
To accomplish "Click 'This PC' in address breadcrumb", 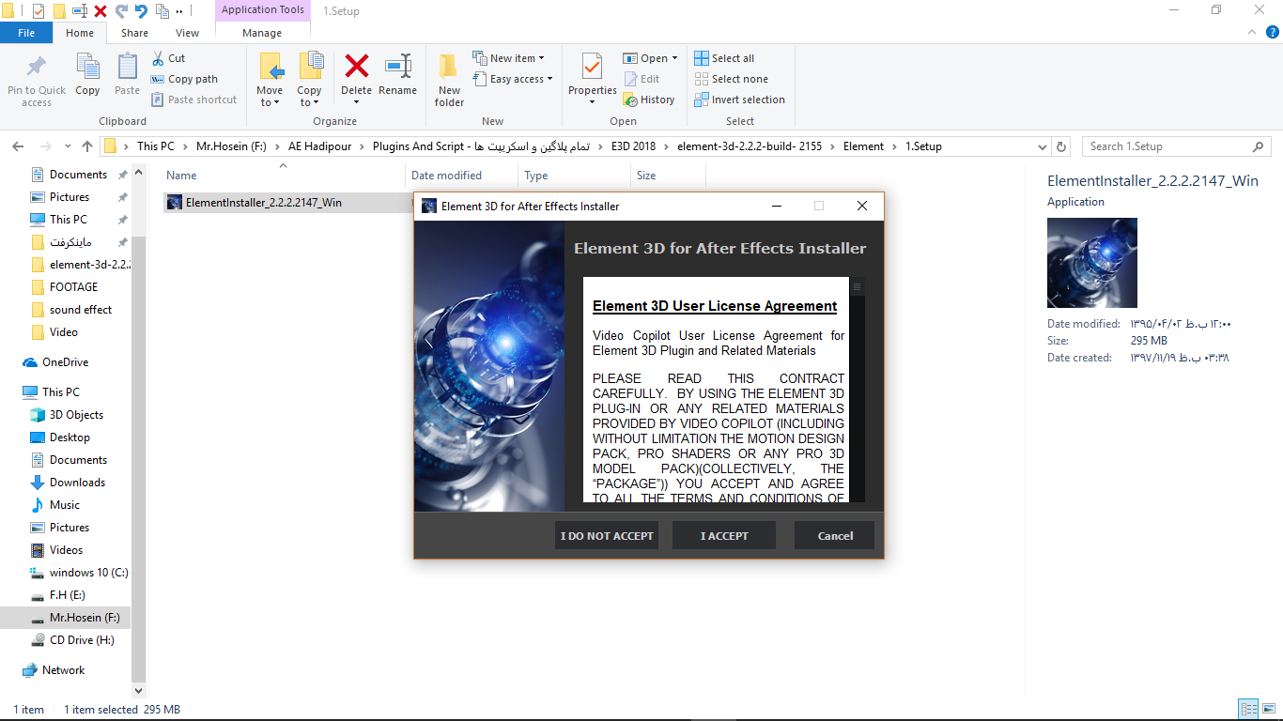I will pos(155,146).
